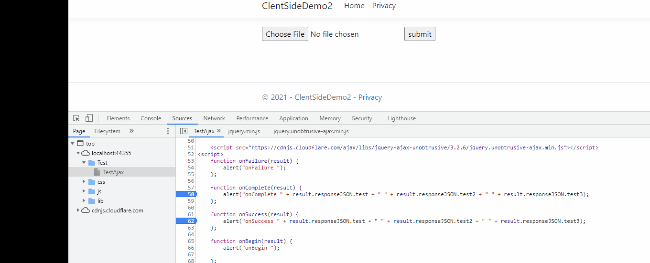Set a breakpoint on line 57
650x263 pixels.
pos(191,188)
